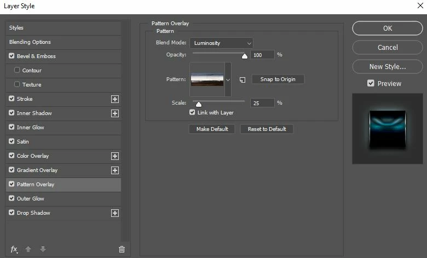
Task: Select Bevel & Emboss settings
Action: (x=36, y=56)
